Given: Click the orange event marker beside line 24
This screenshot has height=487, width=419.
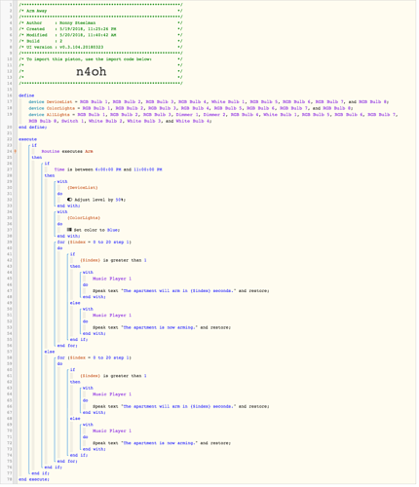Looking at the screenshot, I should [15, 151].
